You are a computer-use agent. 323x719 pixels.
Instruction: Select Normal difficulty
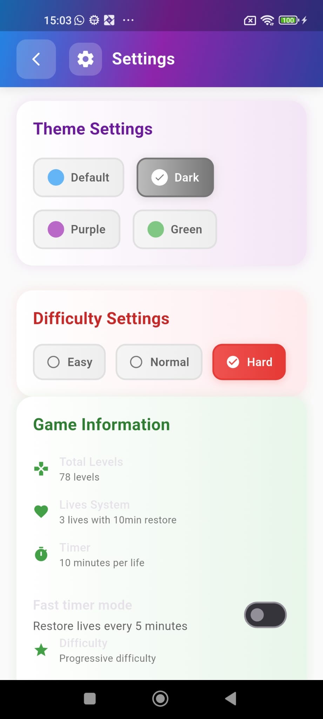(x=159, y=362)
